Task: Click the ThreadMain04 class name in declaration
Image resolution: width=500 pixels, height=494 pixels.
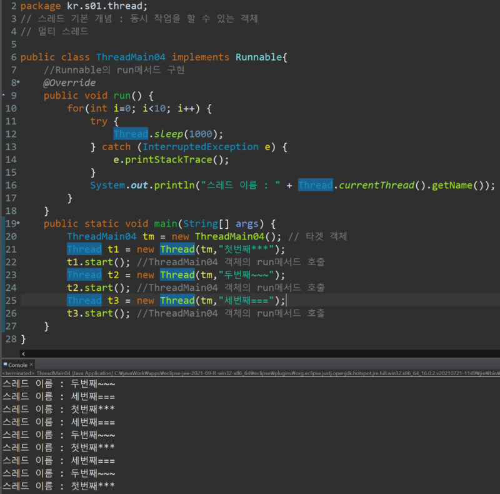Action: pos(131,57)
